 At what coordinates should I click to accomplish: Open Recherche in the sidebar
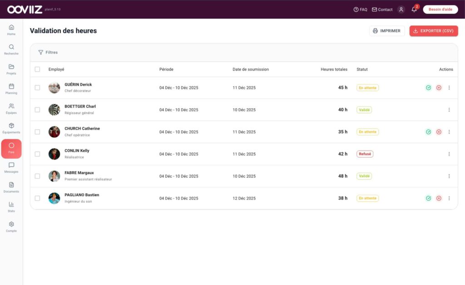tap(11, 50)
